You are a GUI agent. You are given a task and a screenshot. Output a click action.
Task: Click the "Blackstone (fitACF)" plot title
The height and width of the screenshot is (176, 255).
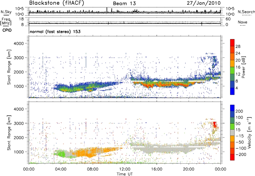click(56, 3)
